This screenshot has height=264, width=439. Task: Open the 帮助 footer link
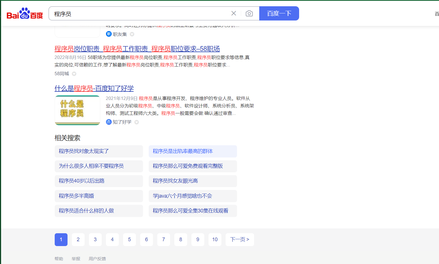click(x=59, y=259)
